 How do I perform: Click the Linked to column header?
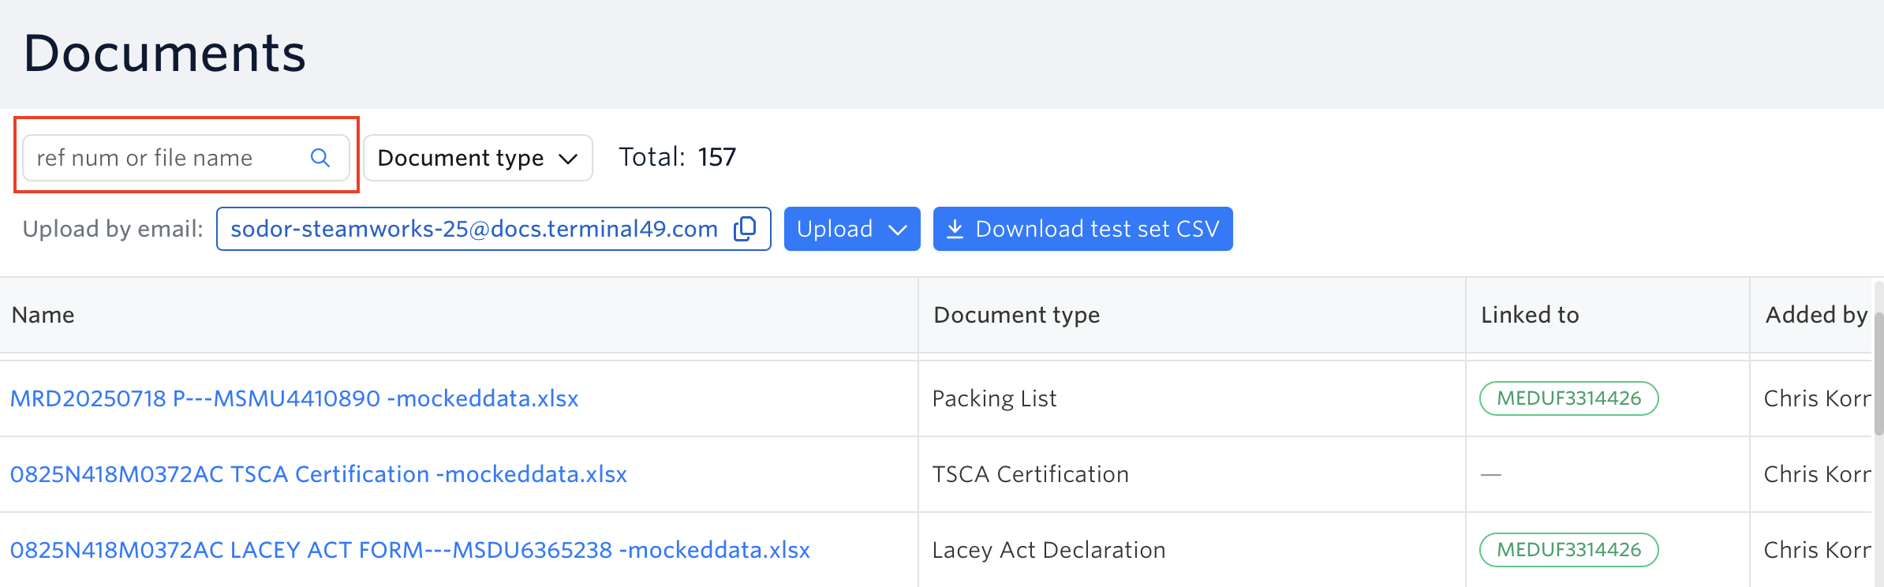[1530, 315]
